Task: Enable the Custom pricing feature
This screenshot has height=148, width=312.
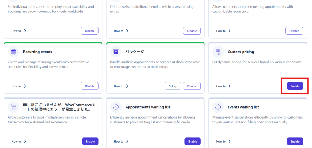Action: [295, 86]
